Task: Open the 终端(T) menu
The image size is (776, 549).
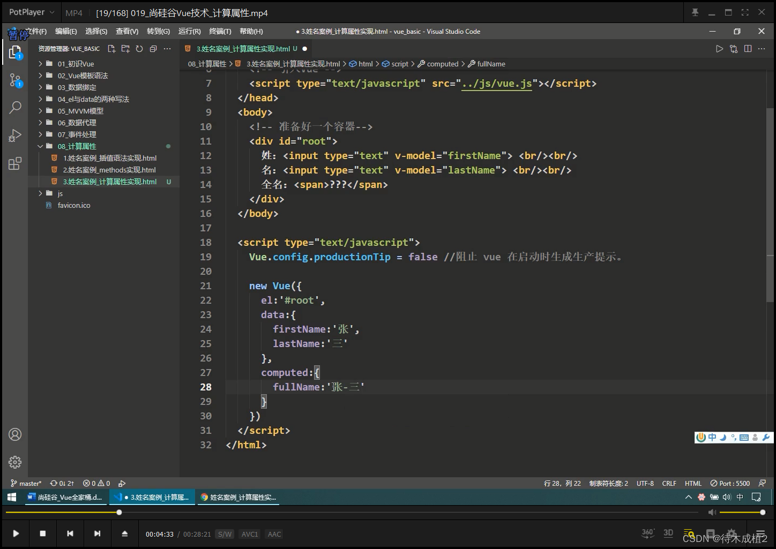Action: (220, 32)
